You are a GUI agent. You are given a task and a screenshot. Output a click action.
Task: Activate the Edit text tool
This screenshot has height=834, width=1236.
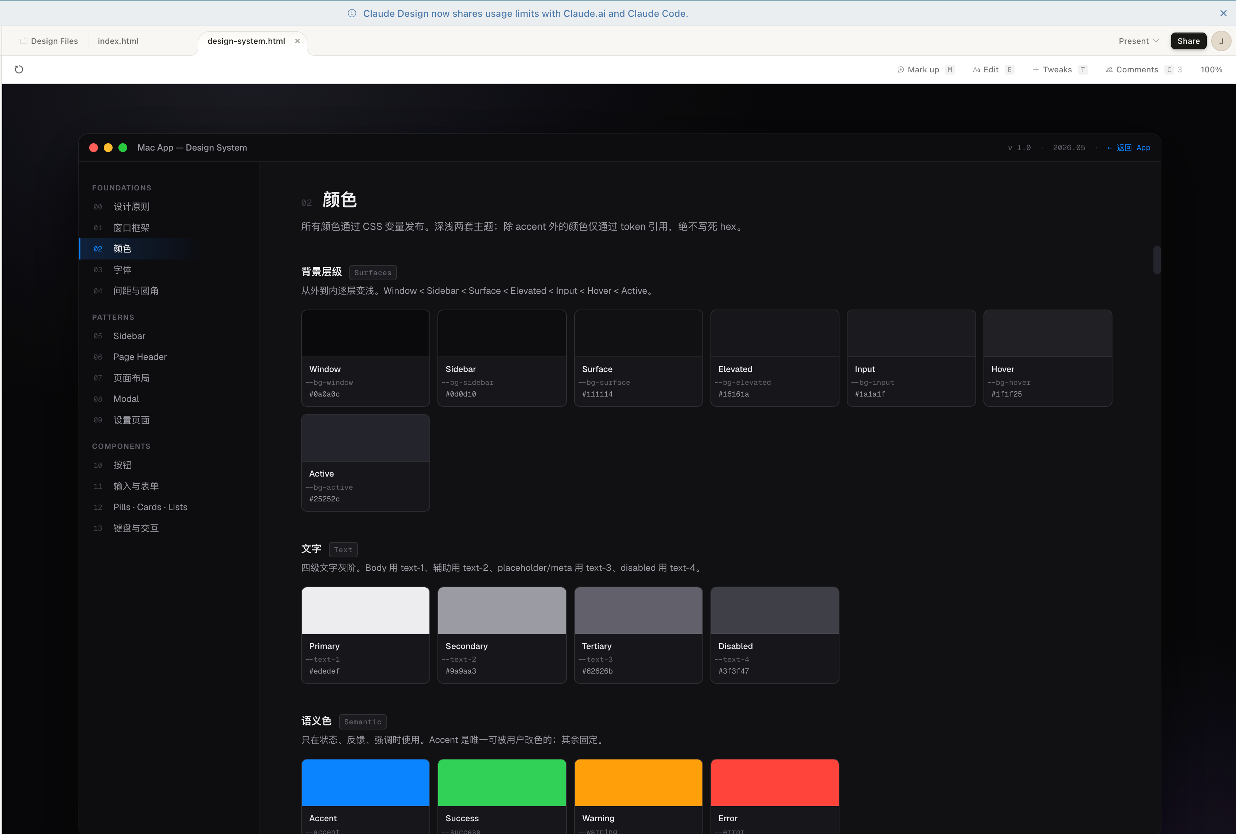tap(993, 70)
